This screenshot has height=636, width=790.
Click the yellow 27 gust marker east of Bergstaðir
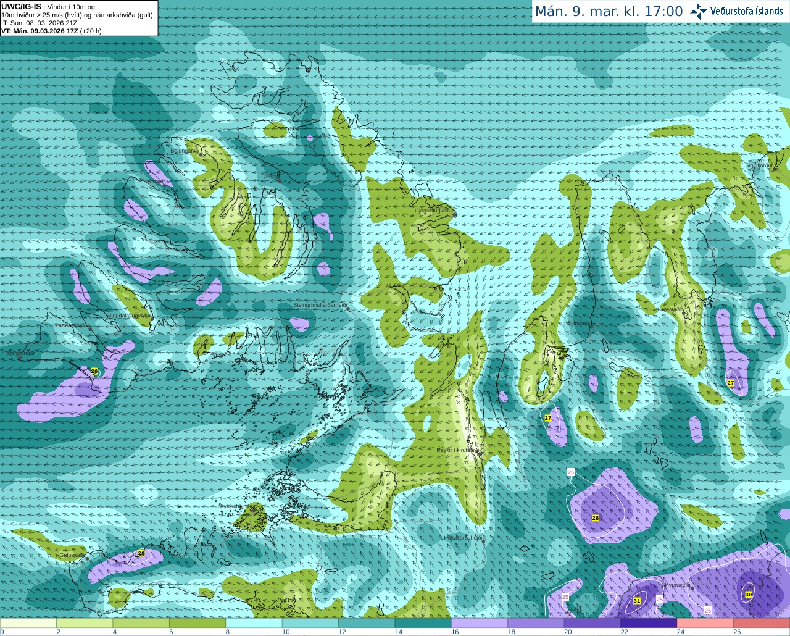tap(731, 383)
